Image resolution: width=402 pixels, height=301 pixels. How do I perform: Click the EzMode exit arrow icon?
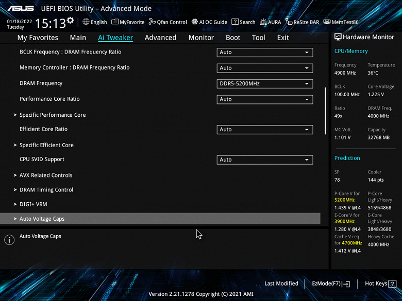tap(346, 284)
